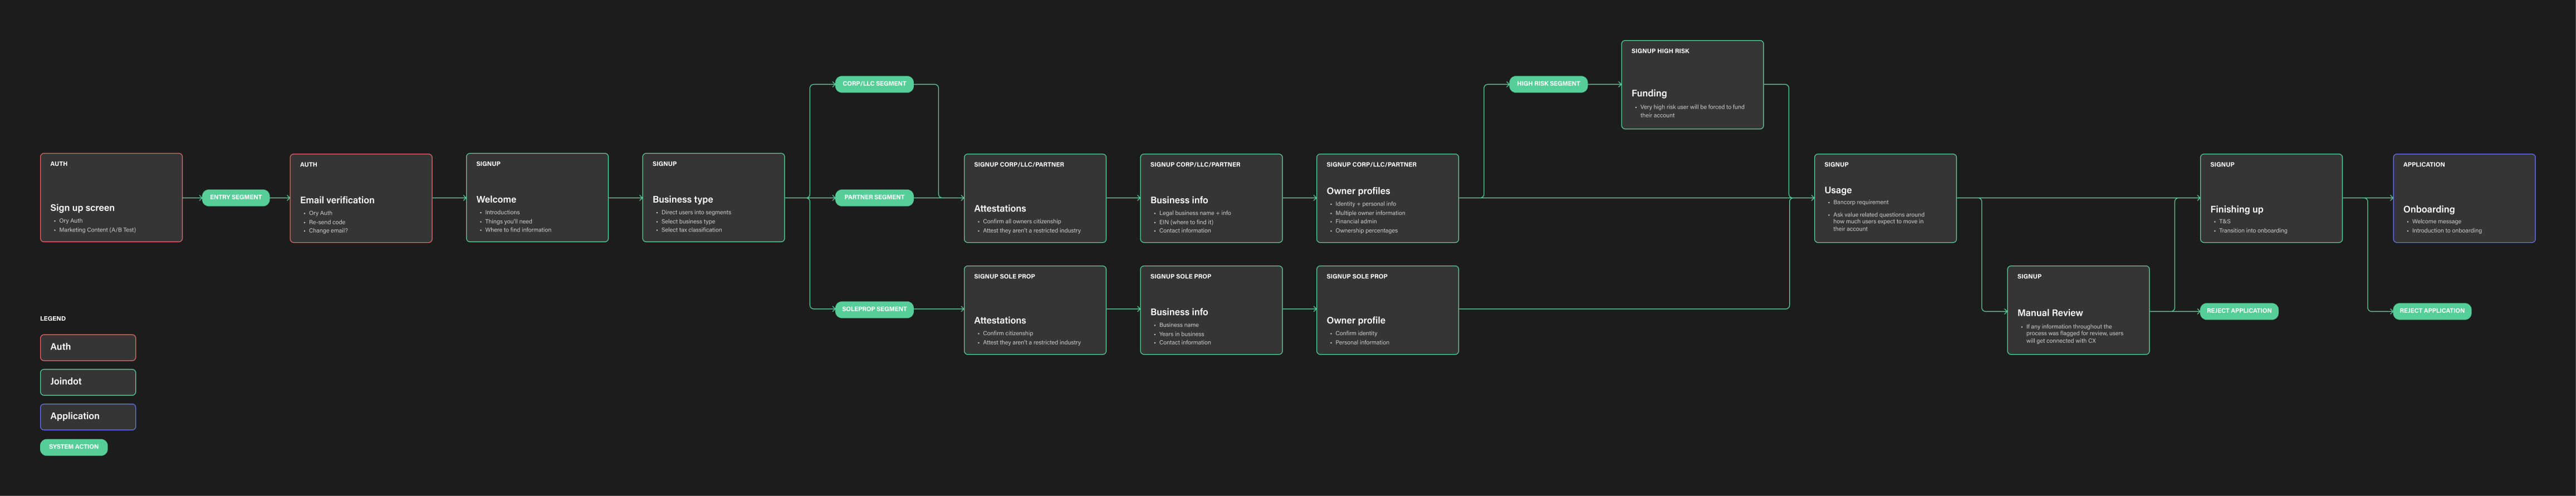
Task: Click the Welcome signup card
Action: click(x=537, y=197)
